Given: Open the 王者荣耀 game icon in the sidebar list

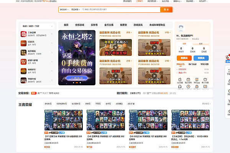Looking at the screenshot, I should coord(23,34).
